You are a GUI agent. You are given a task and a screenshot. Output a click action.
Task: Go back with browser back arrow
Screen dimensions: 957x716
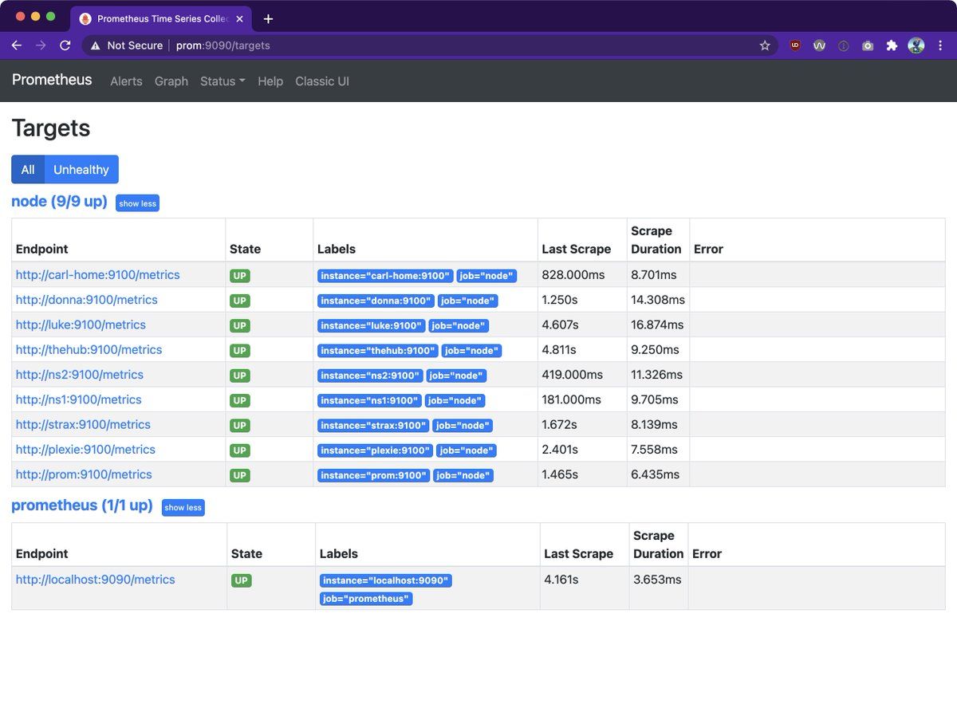click(16, 45)
